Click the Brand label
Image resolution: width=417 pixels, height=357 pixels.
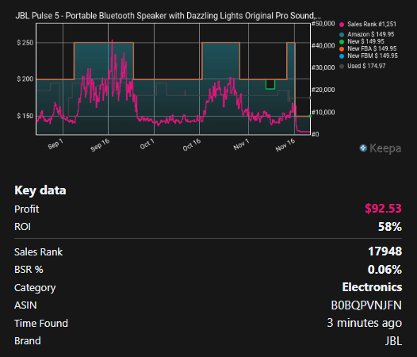(x=28, y=341)
